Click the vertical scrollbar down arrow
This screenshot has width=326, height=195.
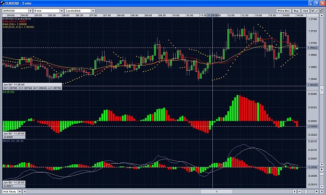[x=322, y=164]
